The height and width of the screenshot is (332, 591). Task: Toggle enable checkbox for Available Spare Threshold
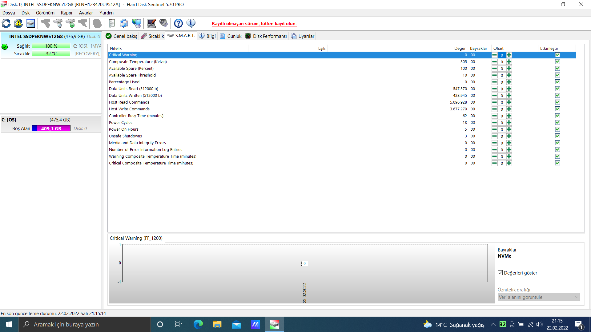[557, 75]
